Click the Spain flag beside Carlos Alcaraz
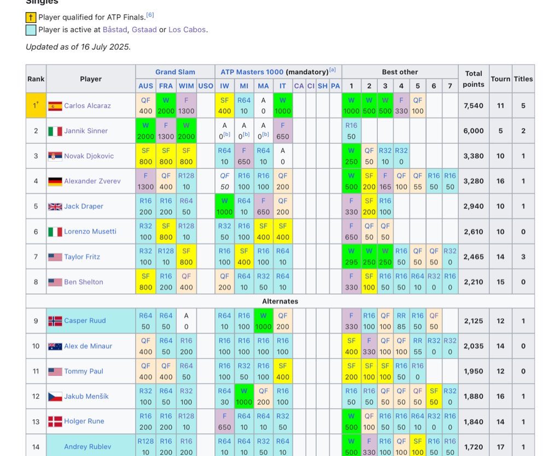Screen dimensions: 560x456 [55, 106]
